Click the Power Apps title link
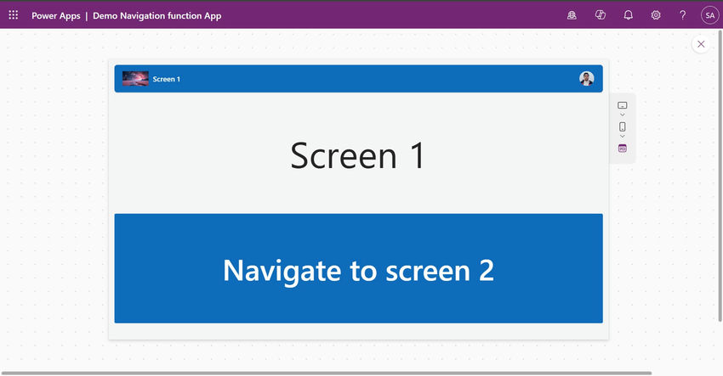 [56, 15]
